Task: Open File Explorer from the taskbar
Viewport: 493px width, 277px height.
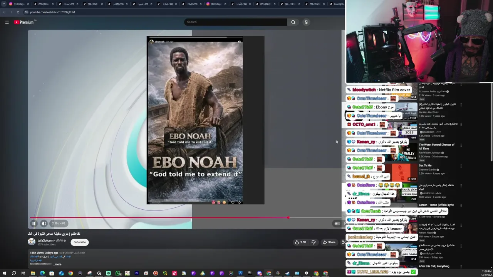Action: click(x=33, y=273)
